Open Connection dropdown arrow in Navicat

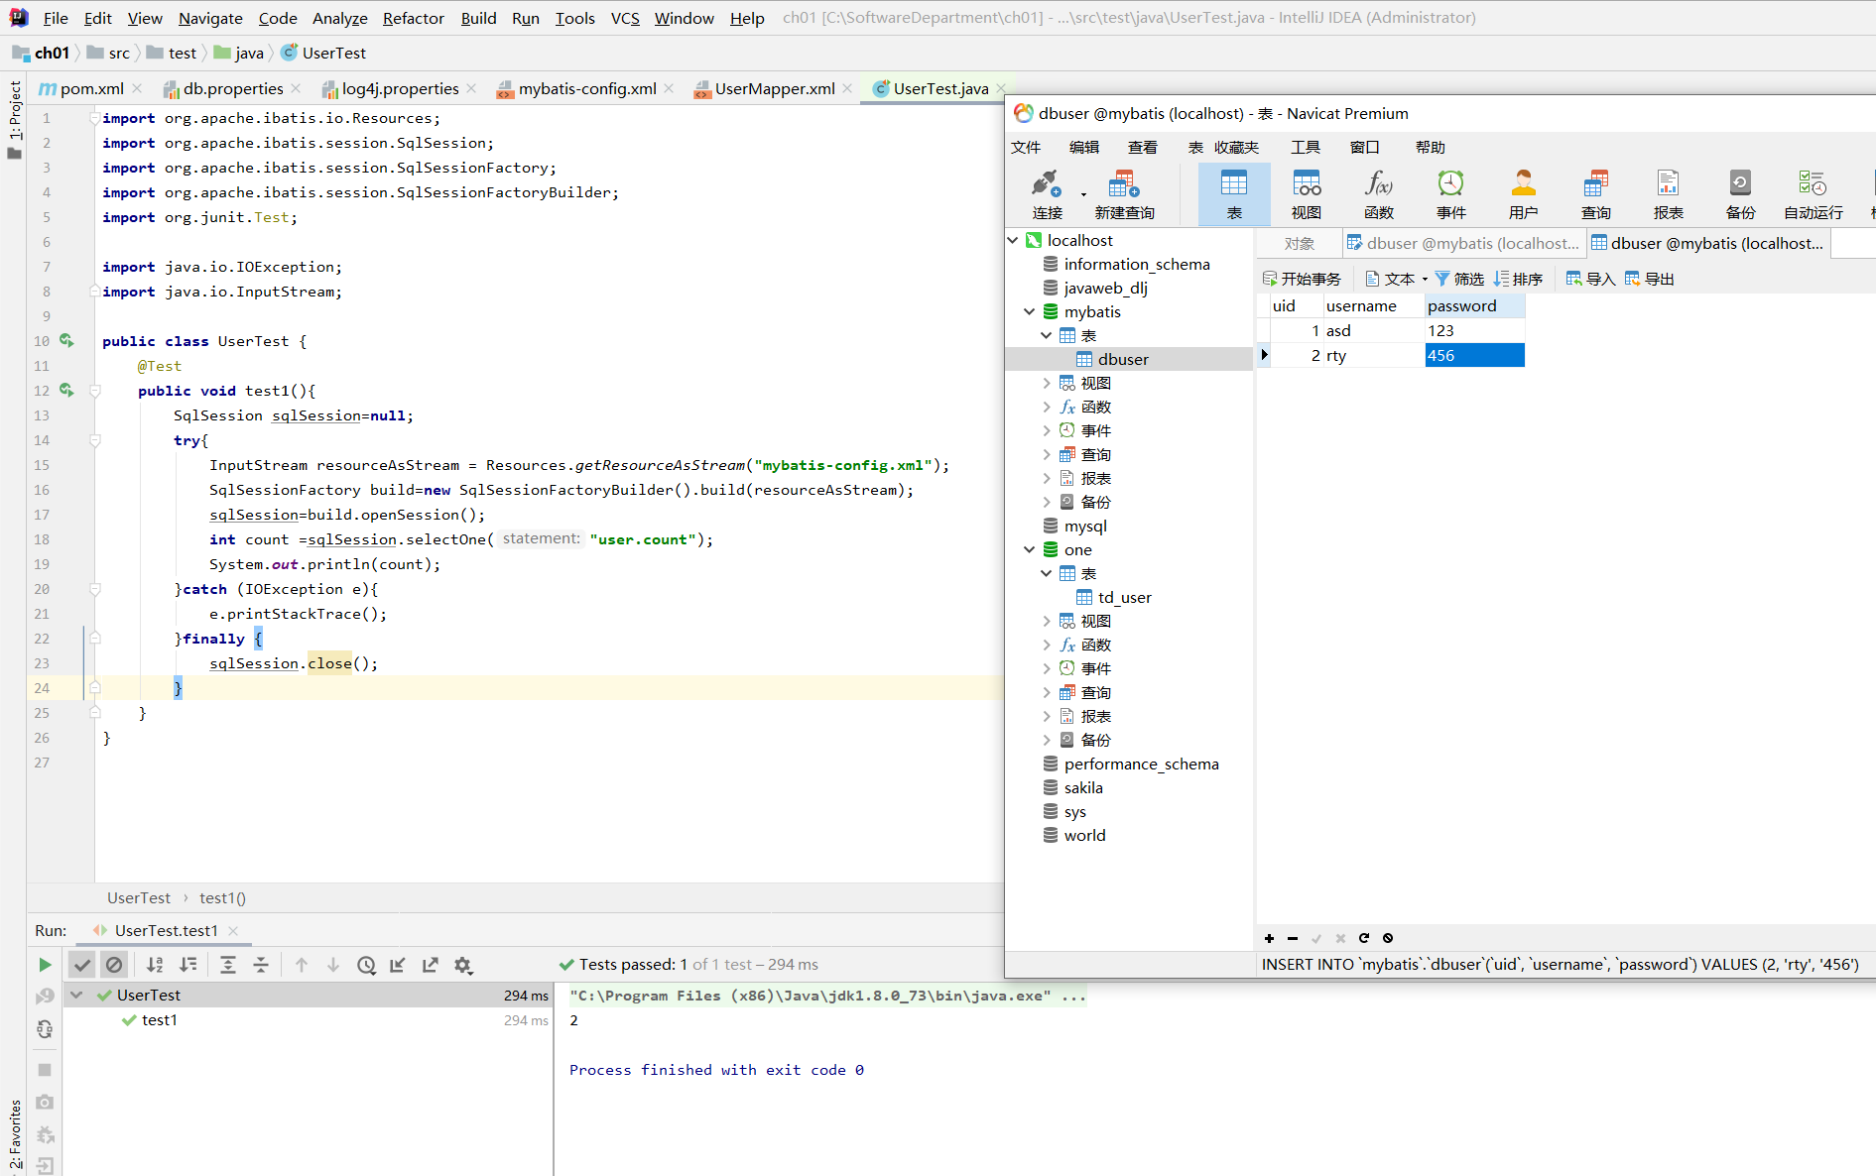(x=1083, y=194)
